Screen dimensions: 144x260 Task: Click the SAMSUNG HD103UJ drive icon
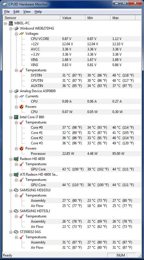16,190
